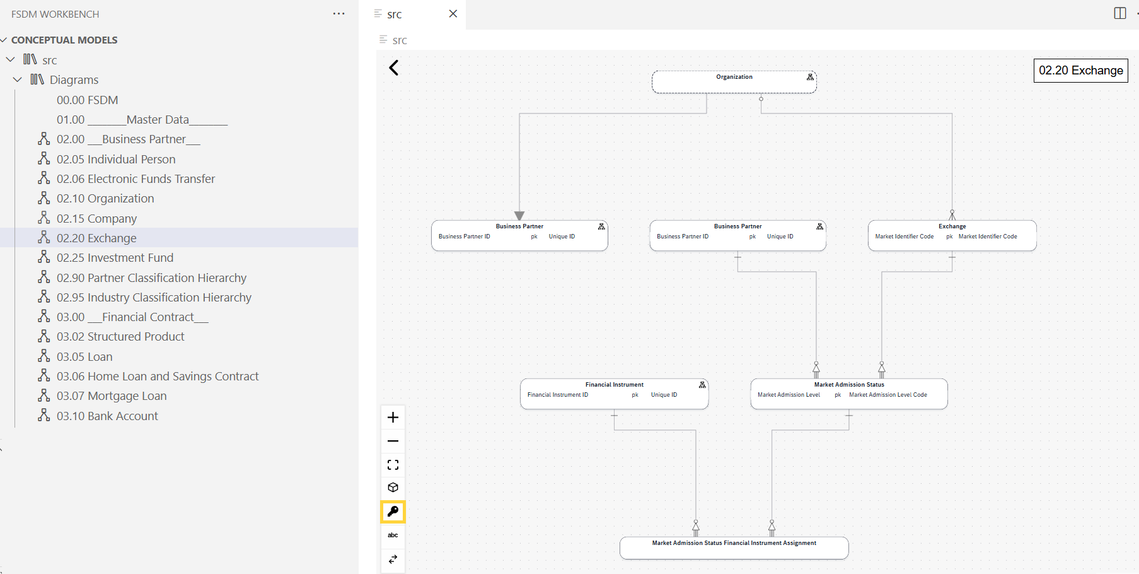Collapse the Conceptual Models section

tap(4, 40)
